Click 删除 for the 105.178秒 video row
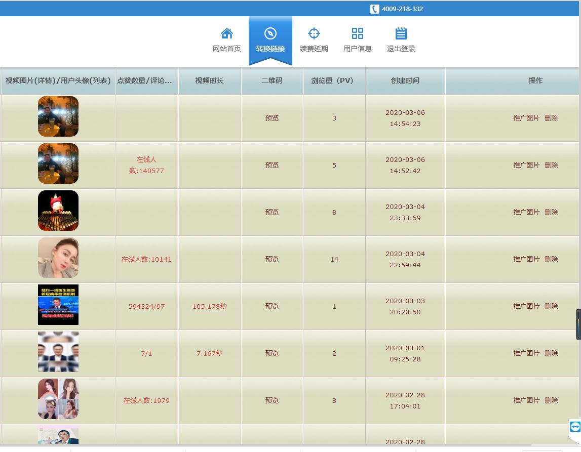The width and height of the screenshot is (581, 452). point(551,306)
